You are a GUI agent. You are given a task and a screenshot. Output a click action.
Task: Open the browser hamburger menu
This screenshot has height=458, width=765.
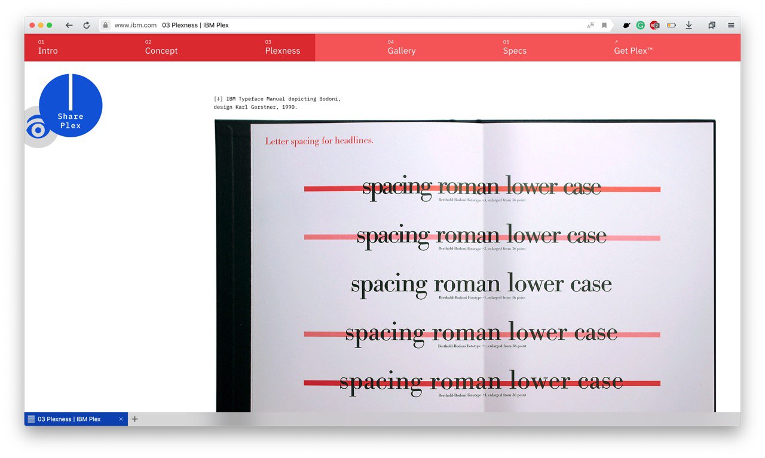(731, 25)
